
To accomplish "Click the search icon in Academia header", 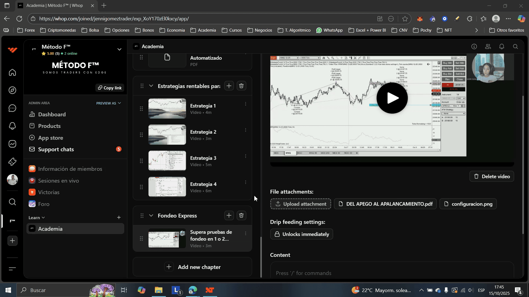I will 515,46.
